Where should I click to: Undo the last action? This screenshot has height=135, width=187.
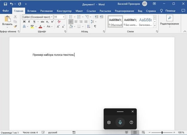coord(12,4)
